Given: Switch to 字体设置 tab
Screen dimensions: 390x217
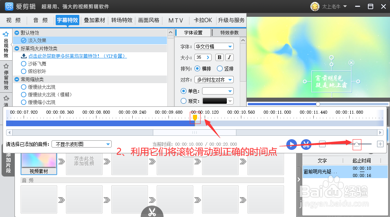Looking at the screenshot, I should tap(193, 32).
